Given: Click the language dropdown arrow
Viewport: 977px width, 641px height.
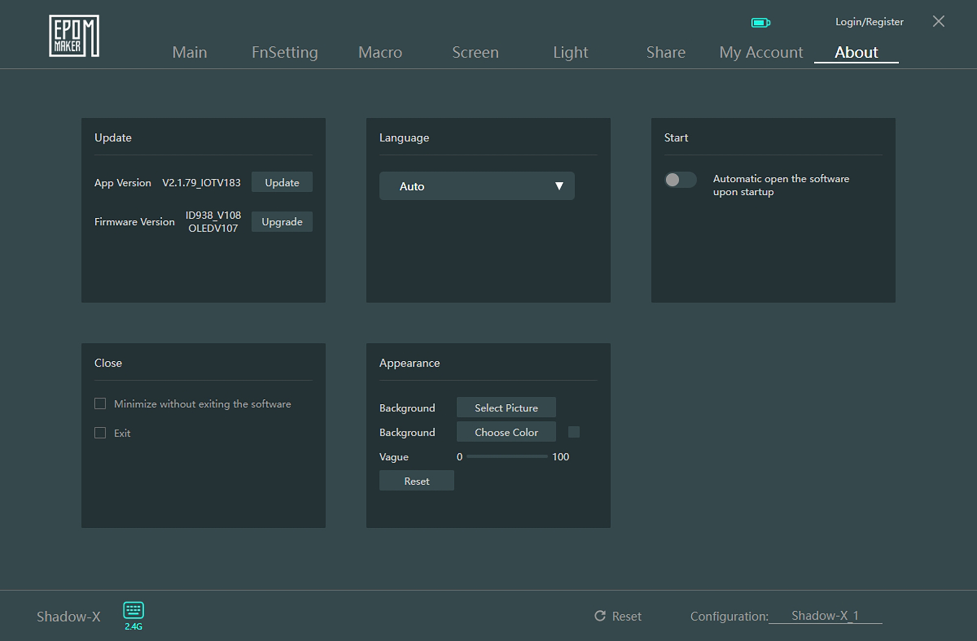Looking at the screenshot, I should pyautogui.click(x=559, y=186).
